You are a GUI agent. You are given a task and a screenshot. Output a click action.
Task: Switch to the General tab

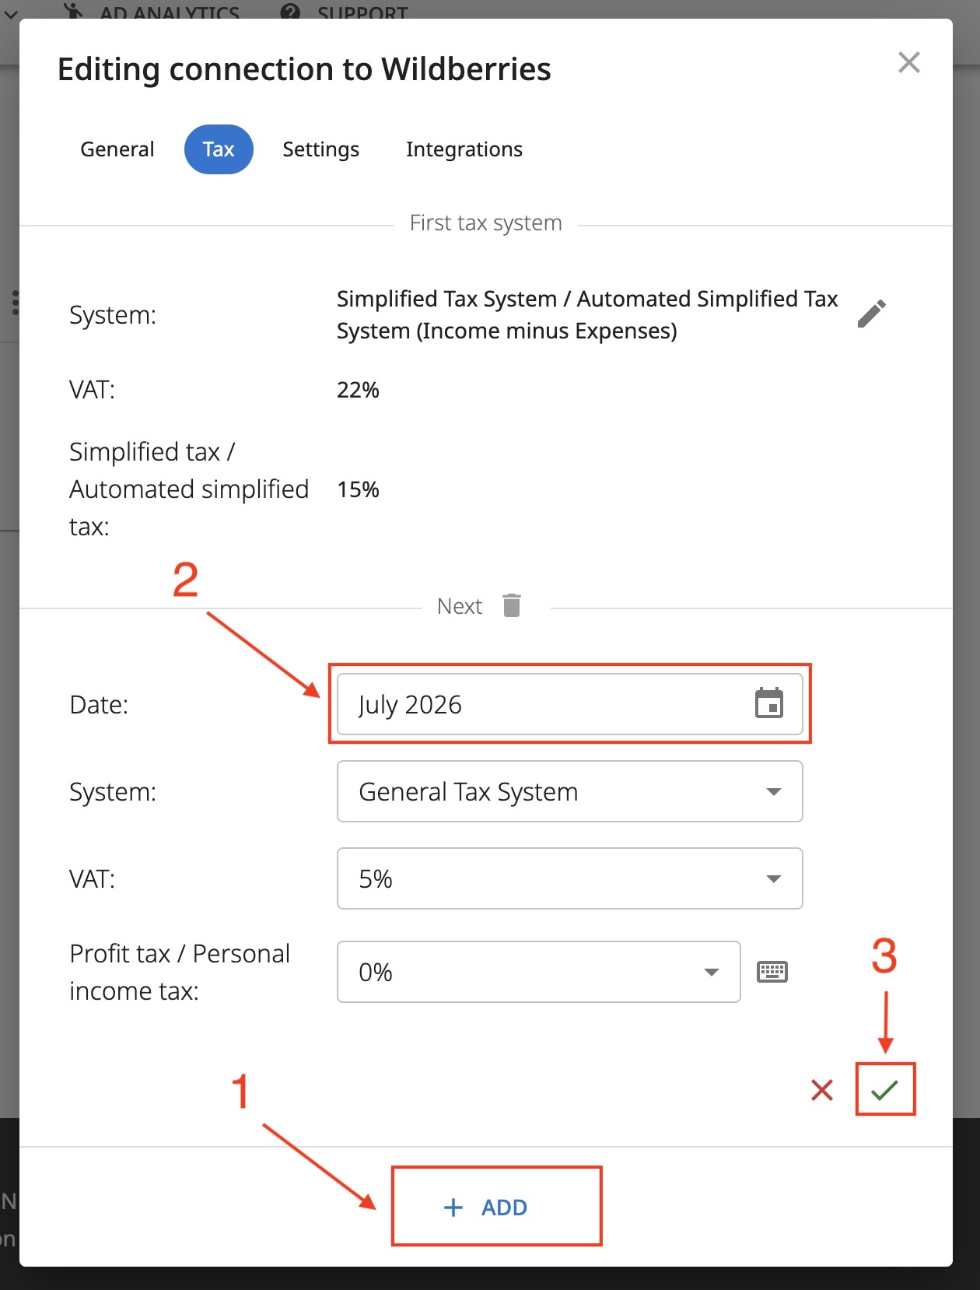point(117,149)
